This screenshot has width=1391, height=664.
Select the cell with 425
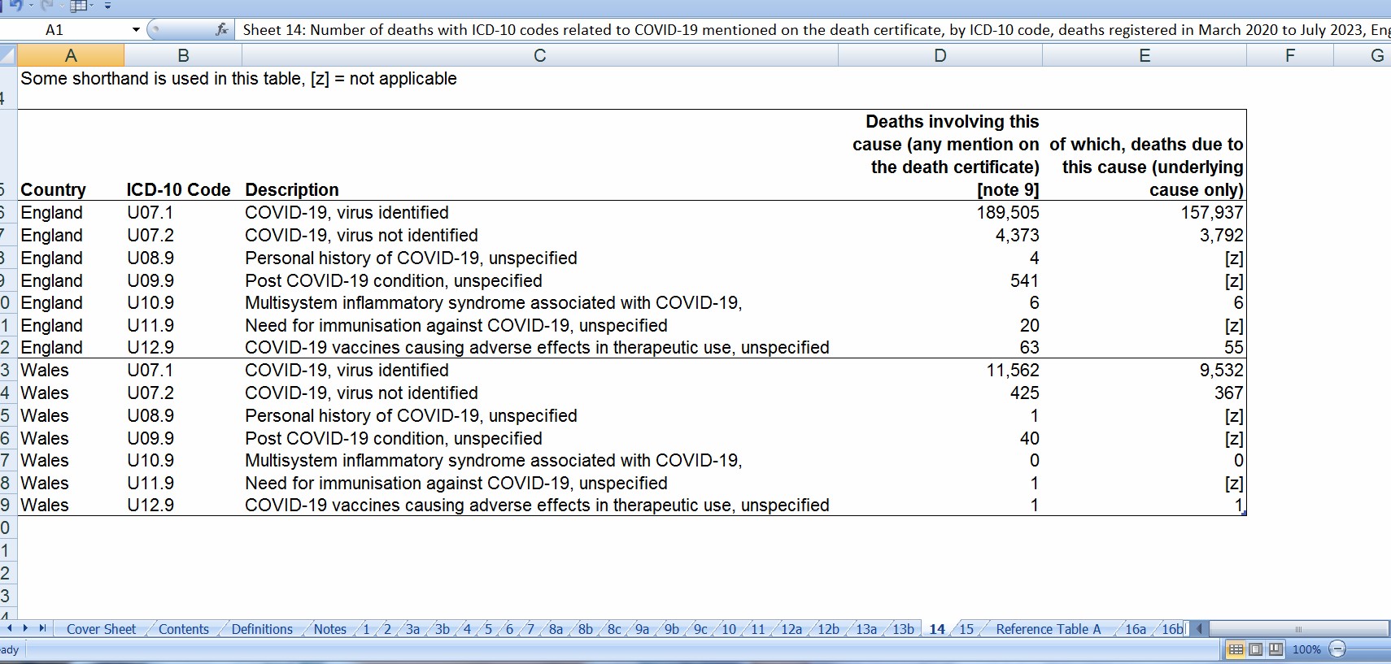(x=940, y=393)
